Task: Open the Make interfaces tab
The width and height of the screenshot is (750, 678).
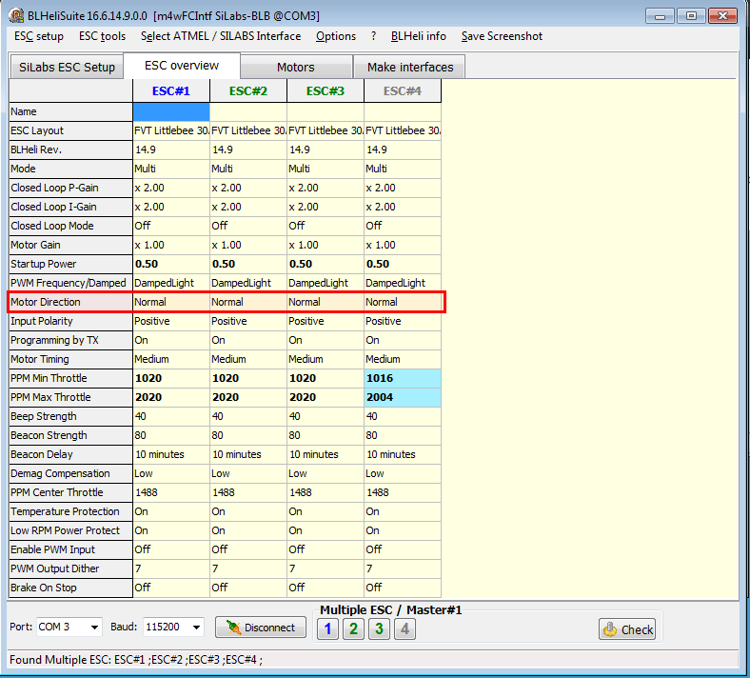Action: tap(409, 67)
